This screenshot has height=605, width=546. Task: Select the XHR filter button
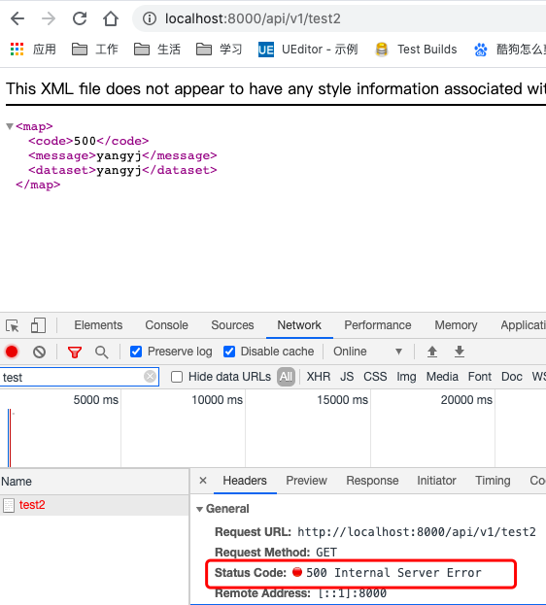[319, 377]
